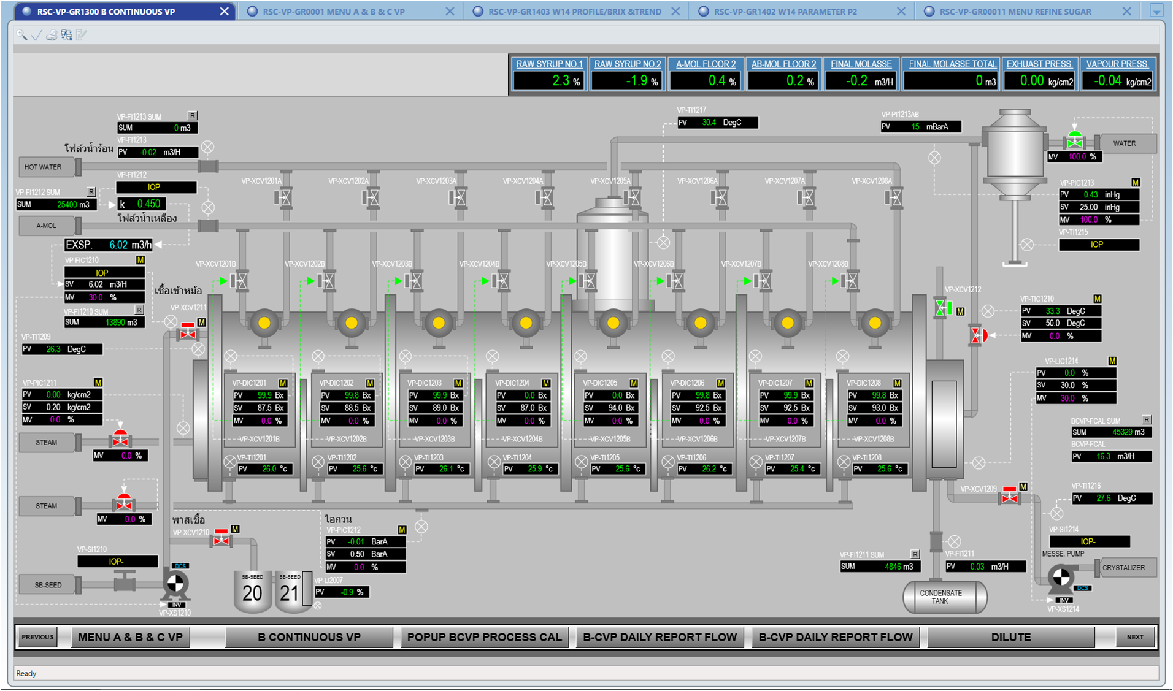This screenshot has width=1173, height=691.
Task: Open the tab list dropdown arrow
Action: [x=1156, y=11]
